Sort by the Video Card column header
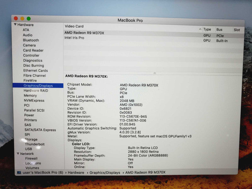The image size is (252, 189). pos(74,26)
